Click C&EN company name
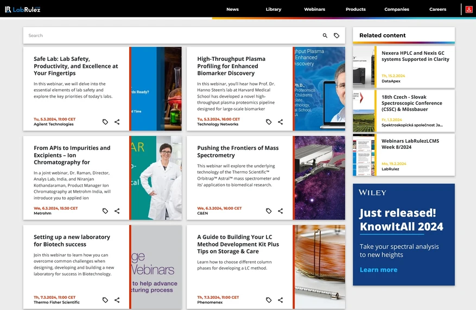 pyautogui.click(x=202, y=213)
